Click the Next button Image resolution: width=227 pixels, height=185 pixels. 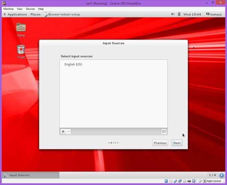177,143
